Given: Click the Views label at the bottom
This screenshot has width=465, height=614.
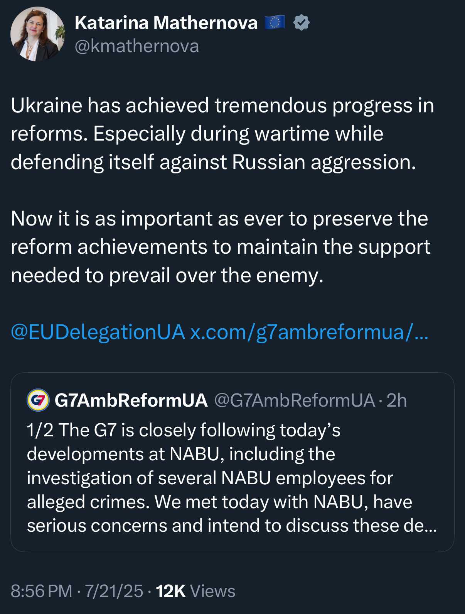Looking at the screenshot, I should click(x=212, y=591).
